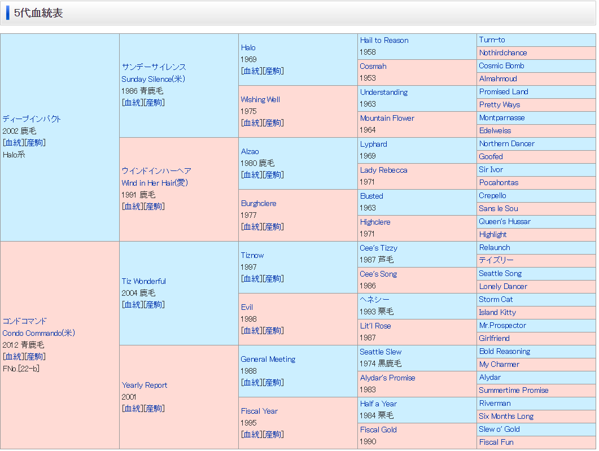The width and height of the screenshot is (599, 451).
Task: Click the Tiznow link
Action: tap(252, 256)
